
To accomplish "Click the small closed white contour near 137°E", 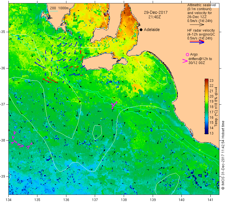I will tap(97, 132).
